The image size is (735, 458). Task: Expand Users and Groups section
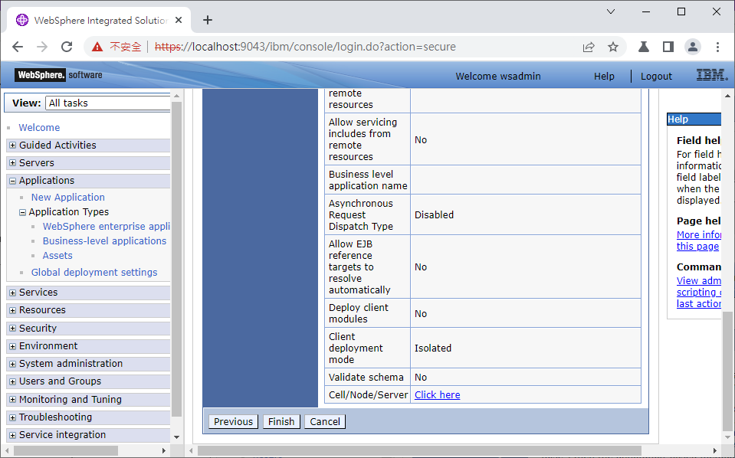pyautogui.click(x=13, y=382)
